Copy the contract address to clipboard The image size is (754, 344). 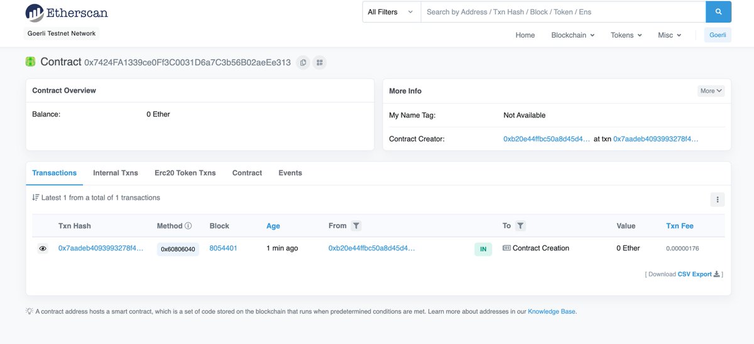(x=303, y=62)
